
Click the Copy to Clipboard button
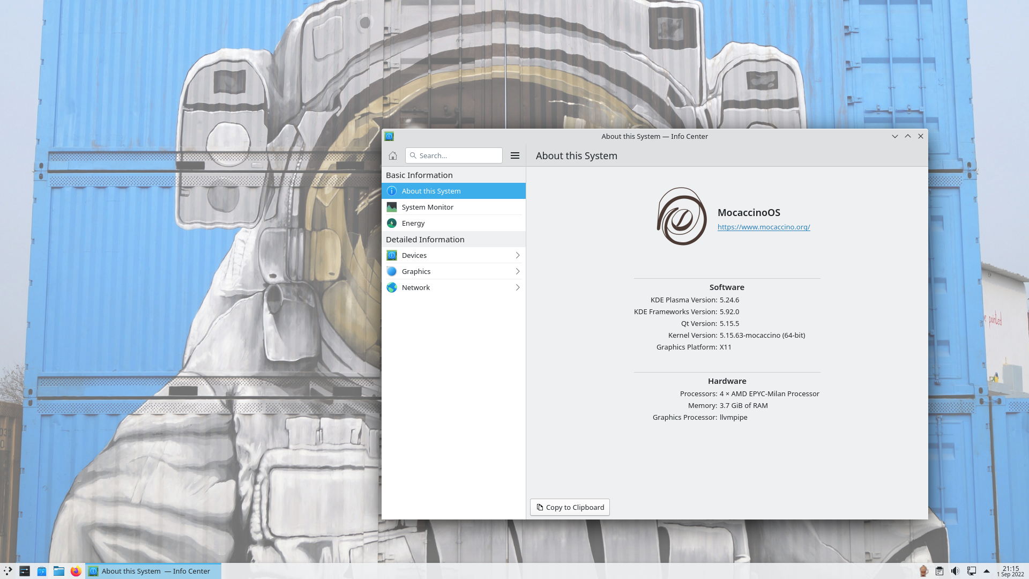pos(570,507)
